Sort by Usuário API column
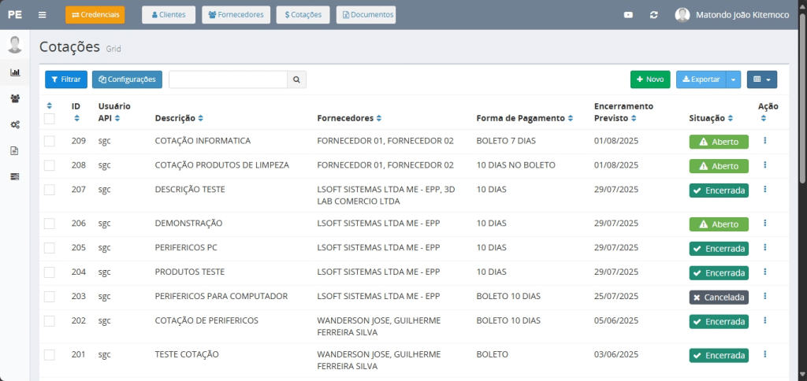The height and width of the screenshot is (381, 807). [x=117, y=118]
